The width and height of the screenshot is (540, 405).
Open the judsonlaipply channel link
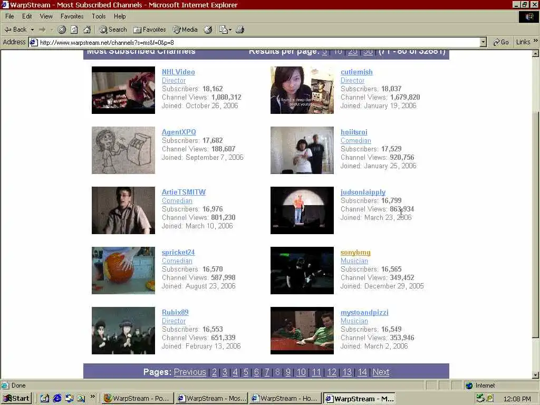coord(363,192)
